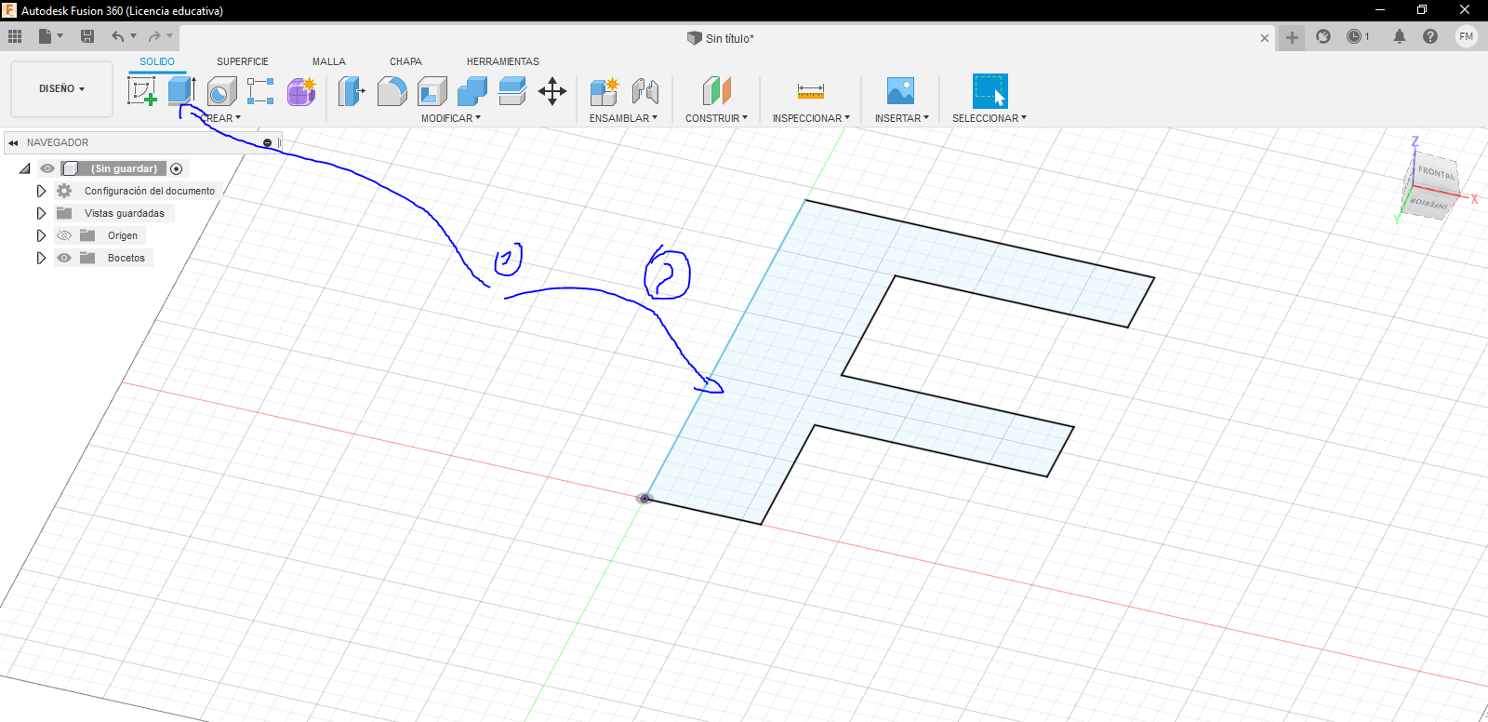Collapse the NAVEGADOR panel arrows
Screen dimensions: 1488x722
point(13,142)
